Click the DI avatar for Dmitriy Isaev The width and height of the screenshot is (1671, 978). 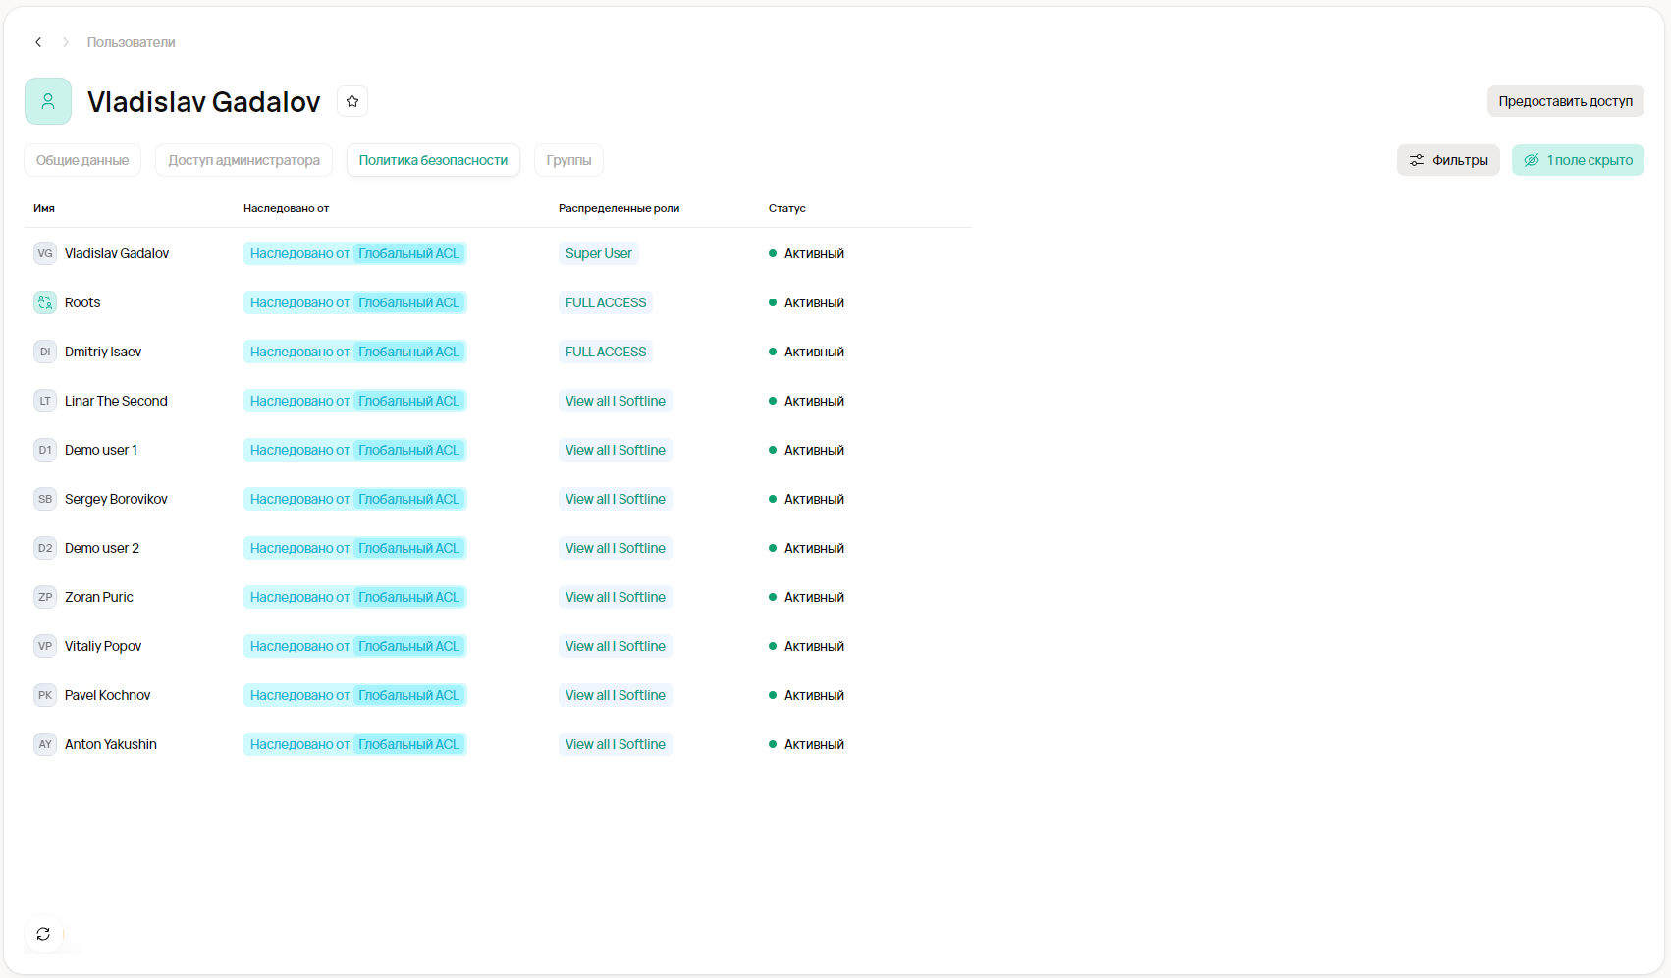45,352
